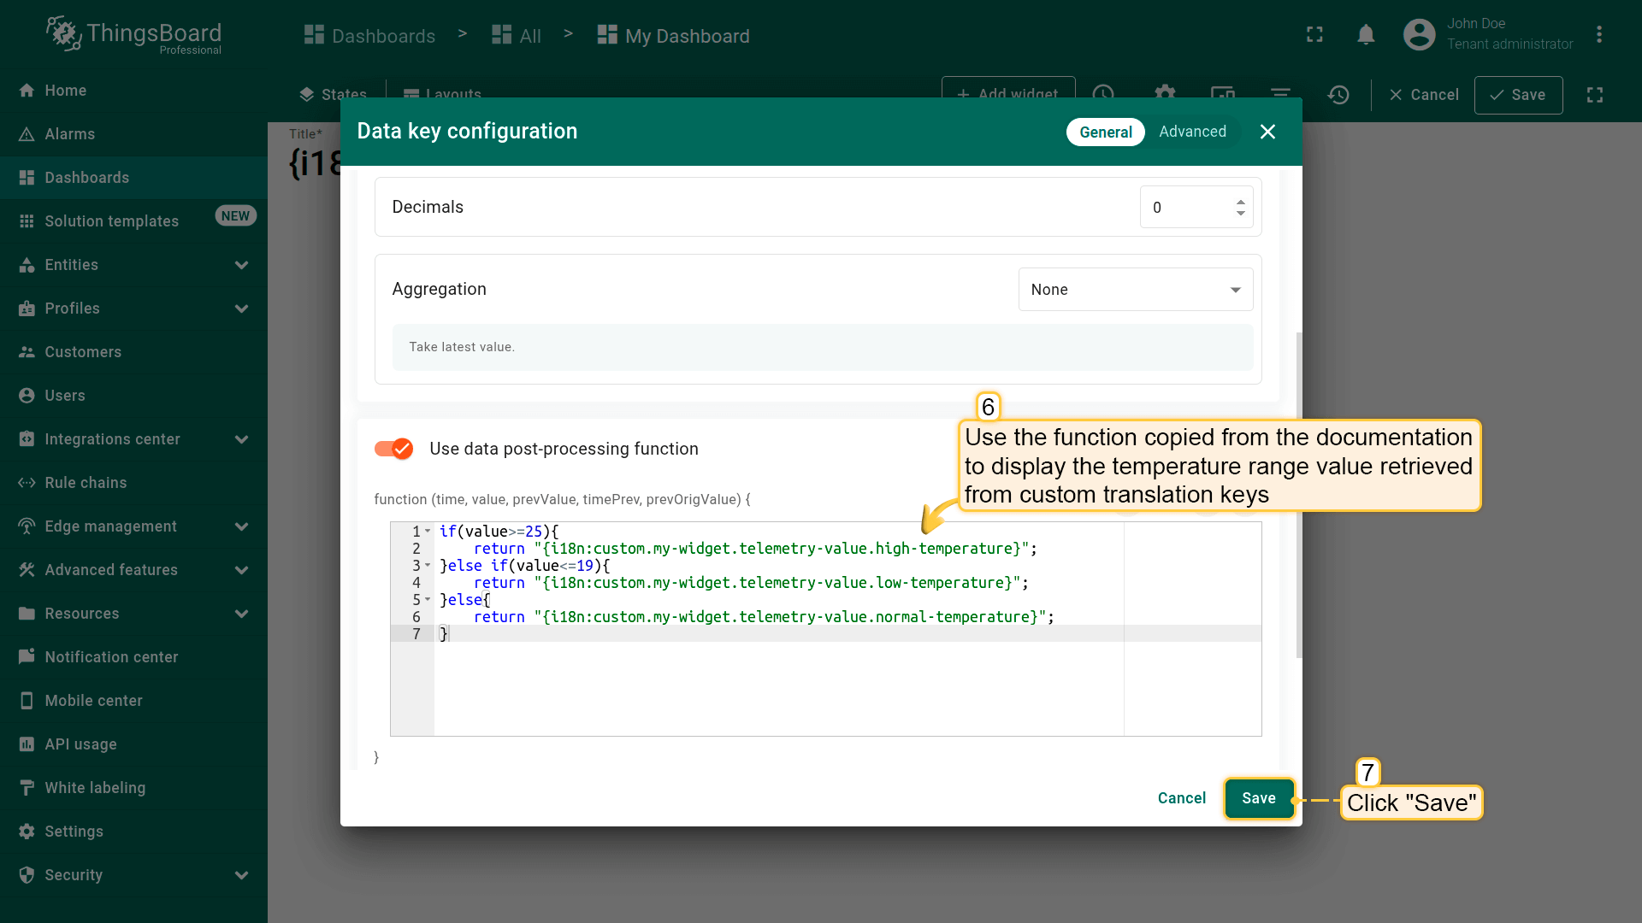Screen dimensions: 1642x923
Task: Click Save in the dialog
Action: click(x=1258, y=798)
